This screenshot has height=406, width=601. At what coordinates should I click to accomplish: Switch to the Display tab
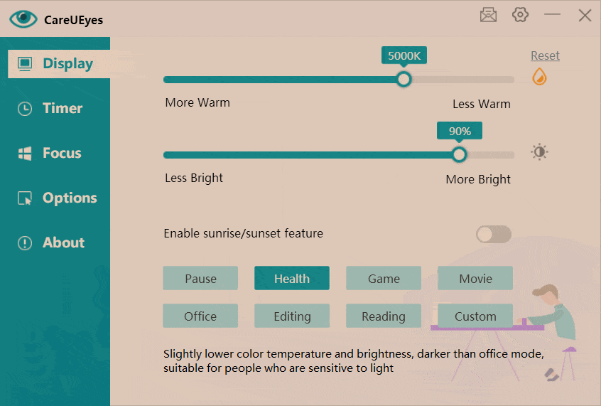[x=59, y=64]
